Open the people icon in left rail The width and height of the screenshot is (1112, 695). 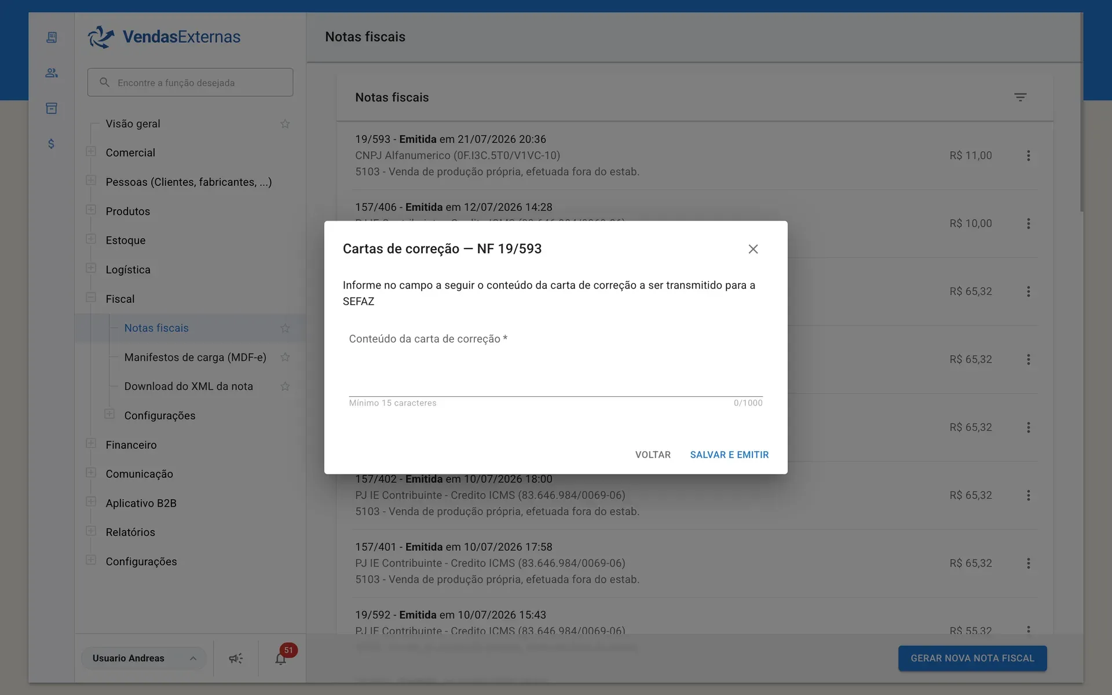tap(52, 73)
